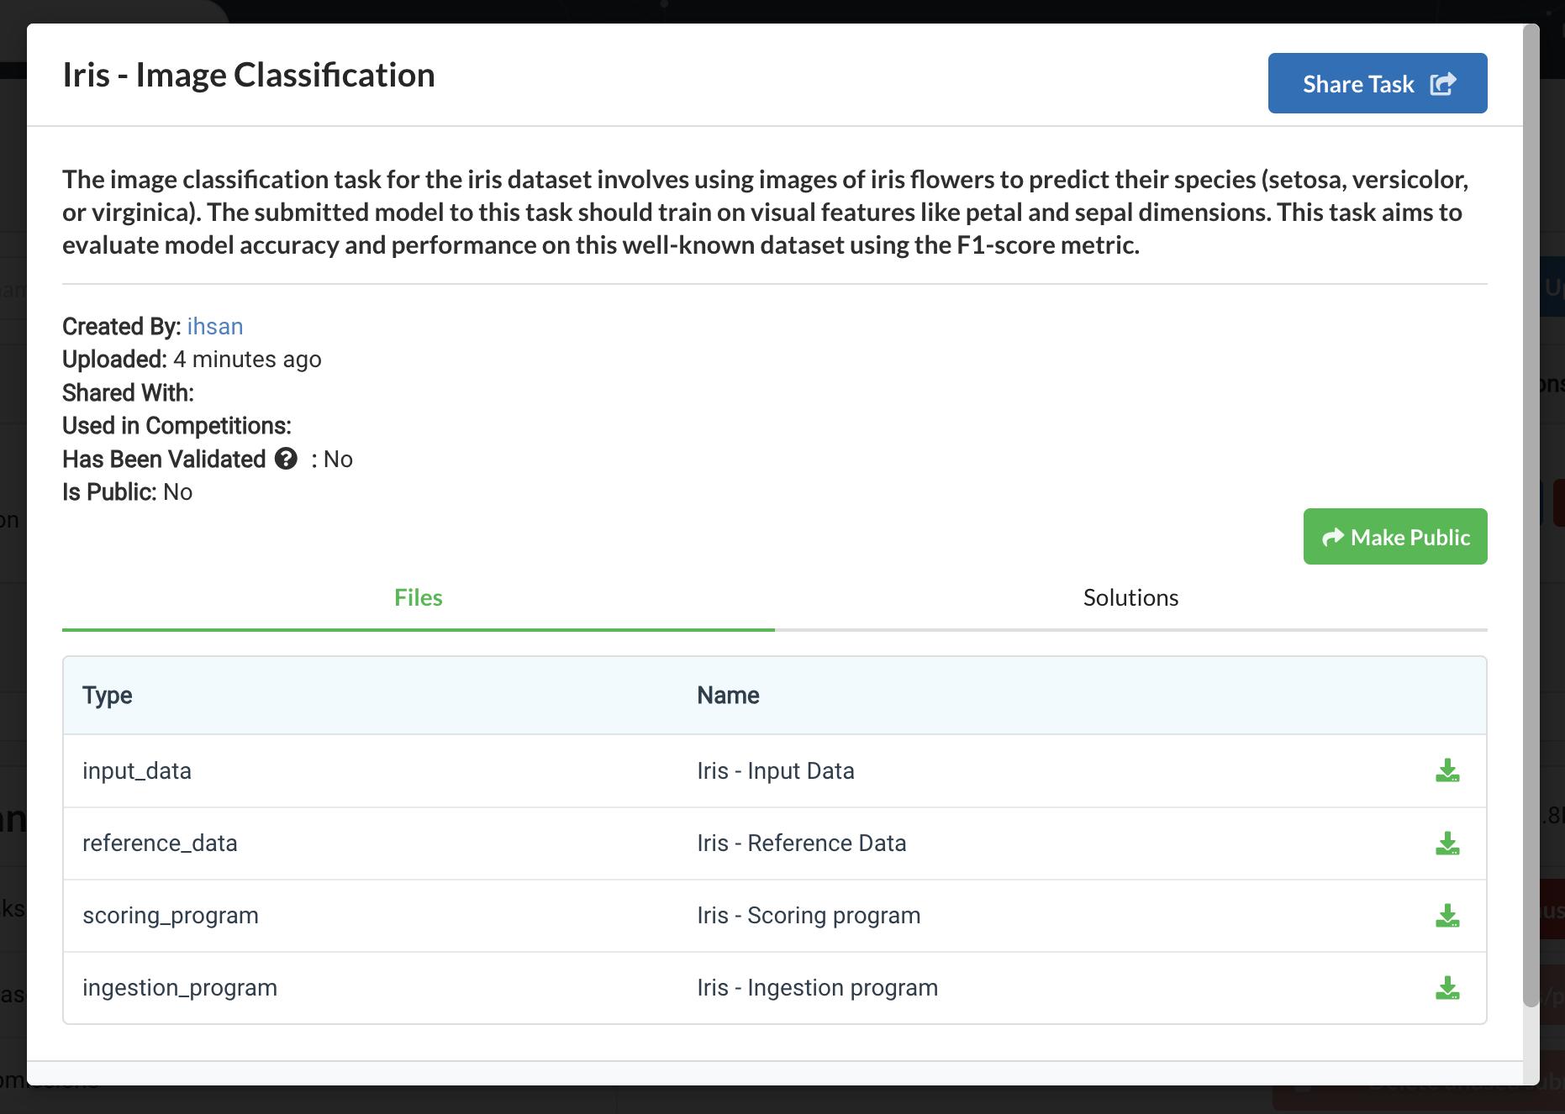
Task: Select the input_data type cell
Action: point(137,770)
